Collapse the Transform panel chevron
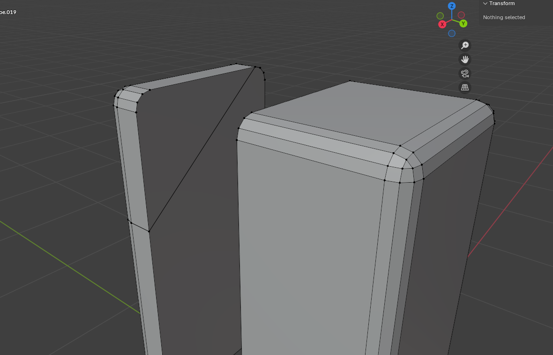 click(486, 4)
